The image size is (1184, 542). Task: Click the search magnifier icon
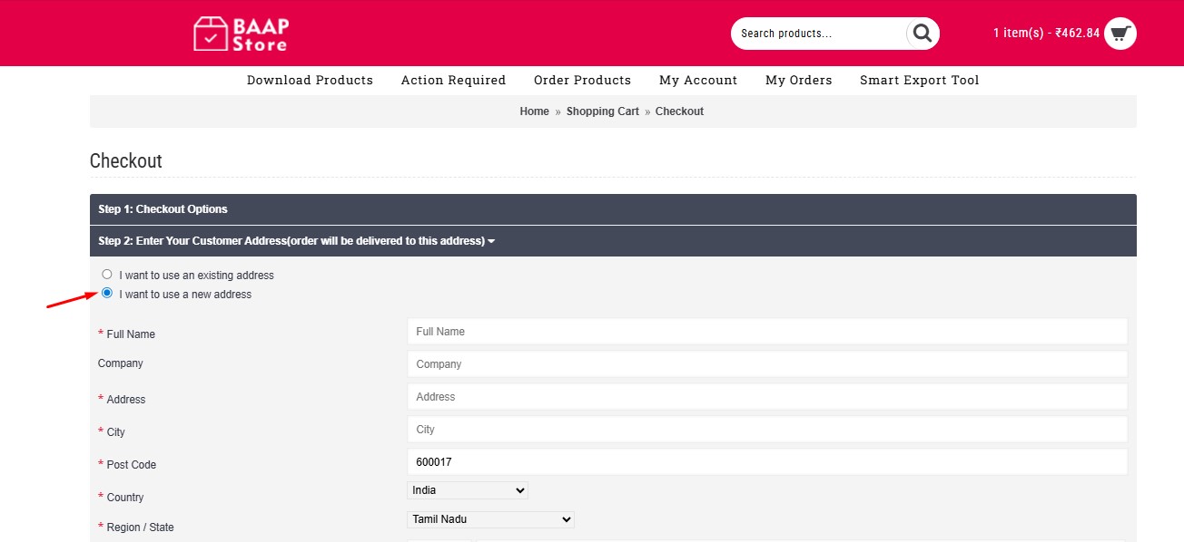(x=923, y=34)
